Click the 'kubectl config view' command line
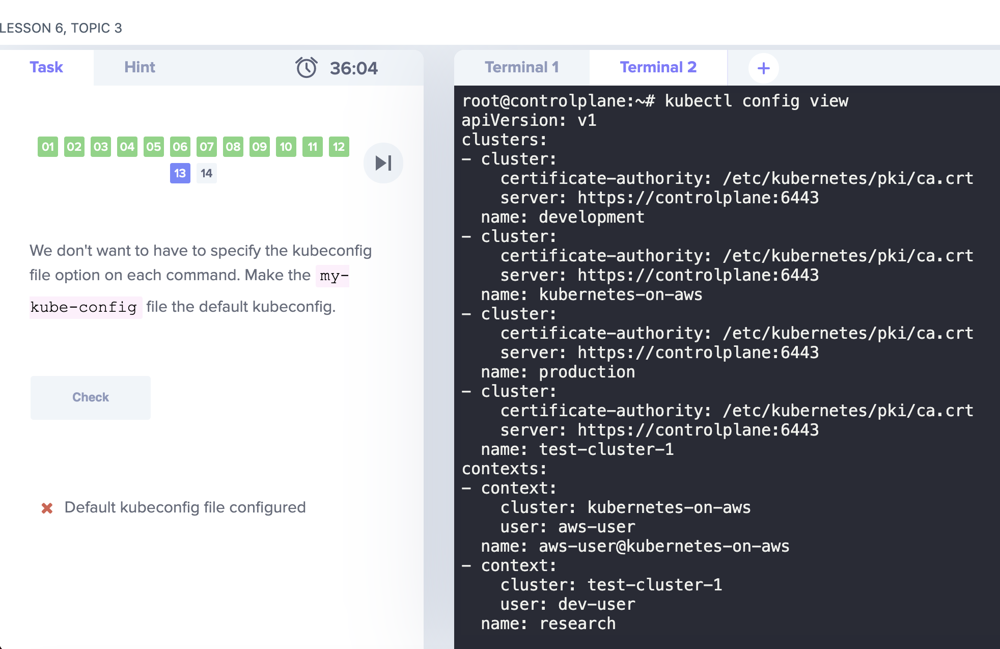 (x=655, y=101)
